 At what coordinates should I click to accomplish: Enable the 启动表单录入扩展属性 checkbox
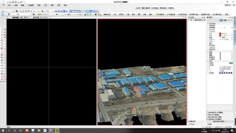click(x=208, y=113)
